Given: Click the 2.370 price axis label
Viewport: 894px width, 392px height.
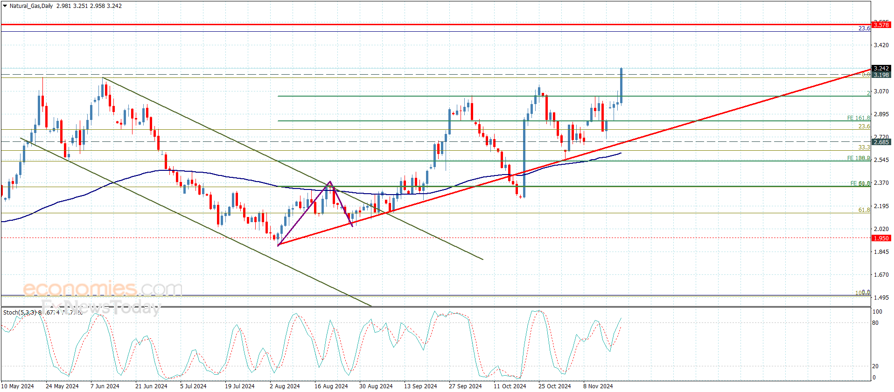Looking at the screenshot, I should pos(881,183).
